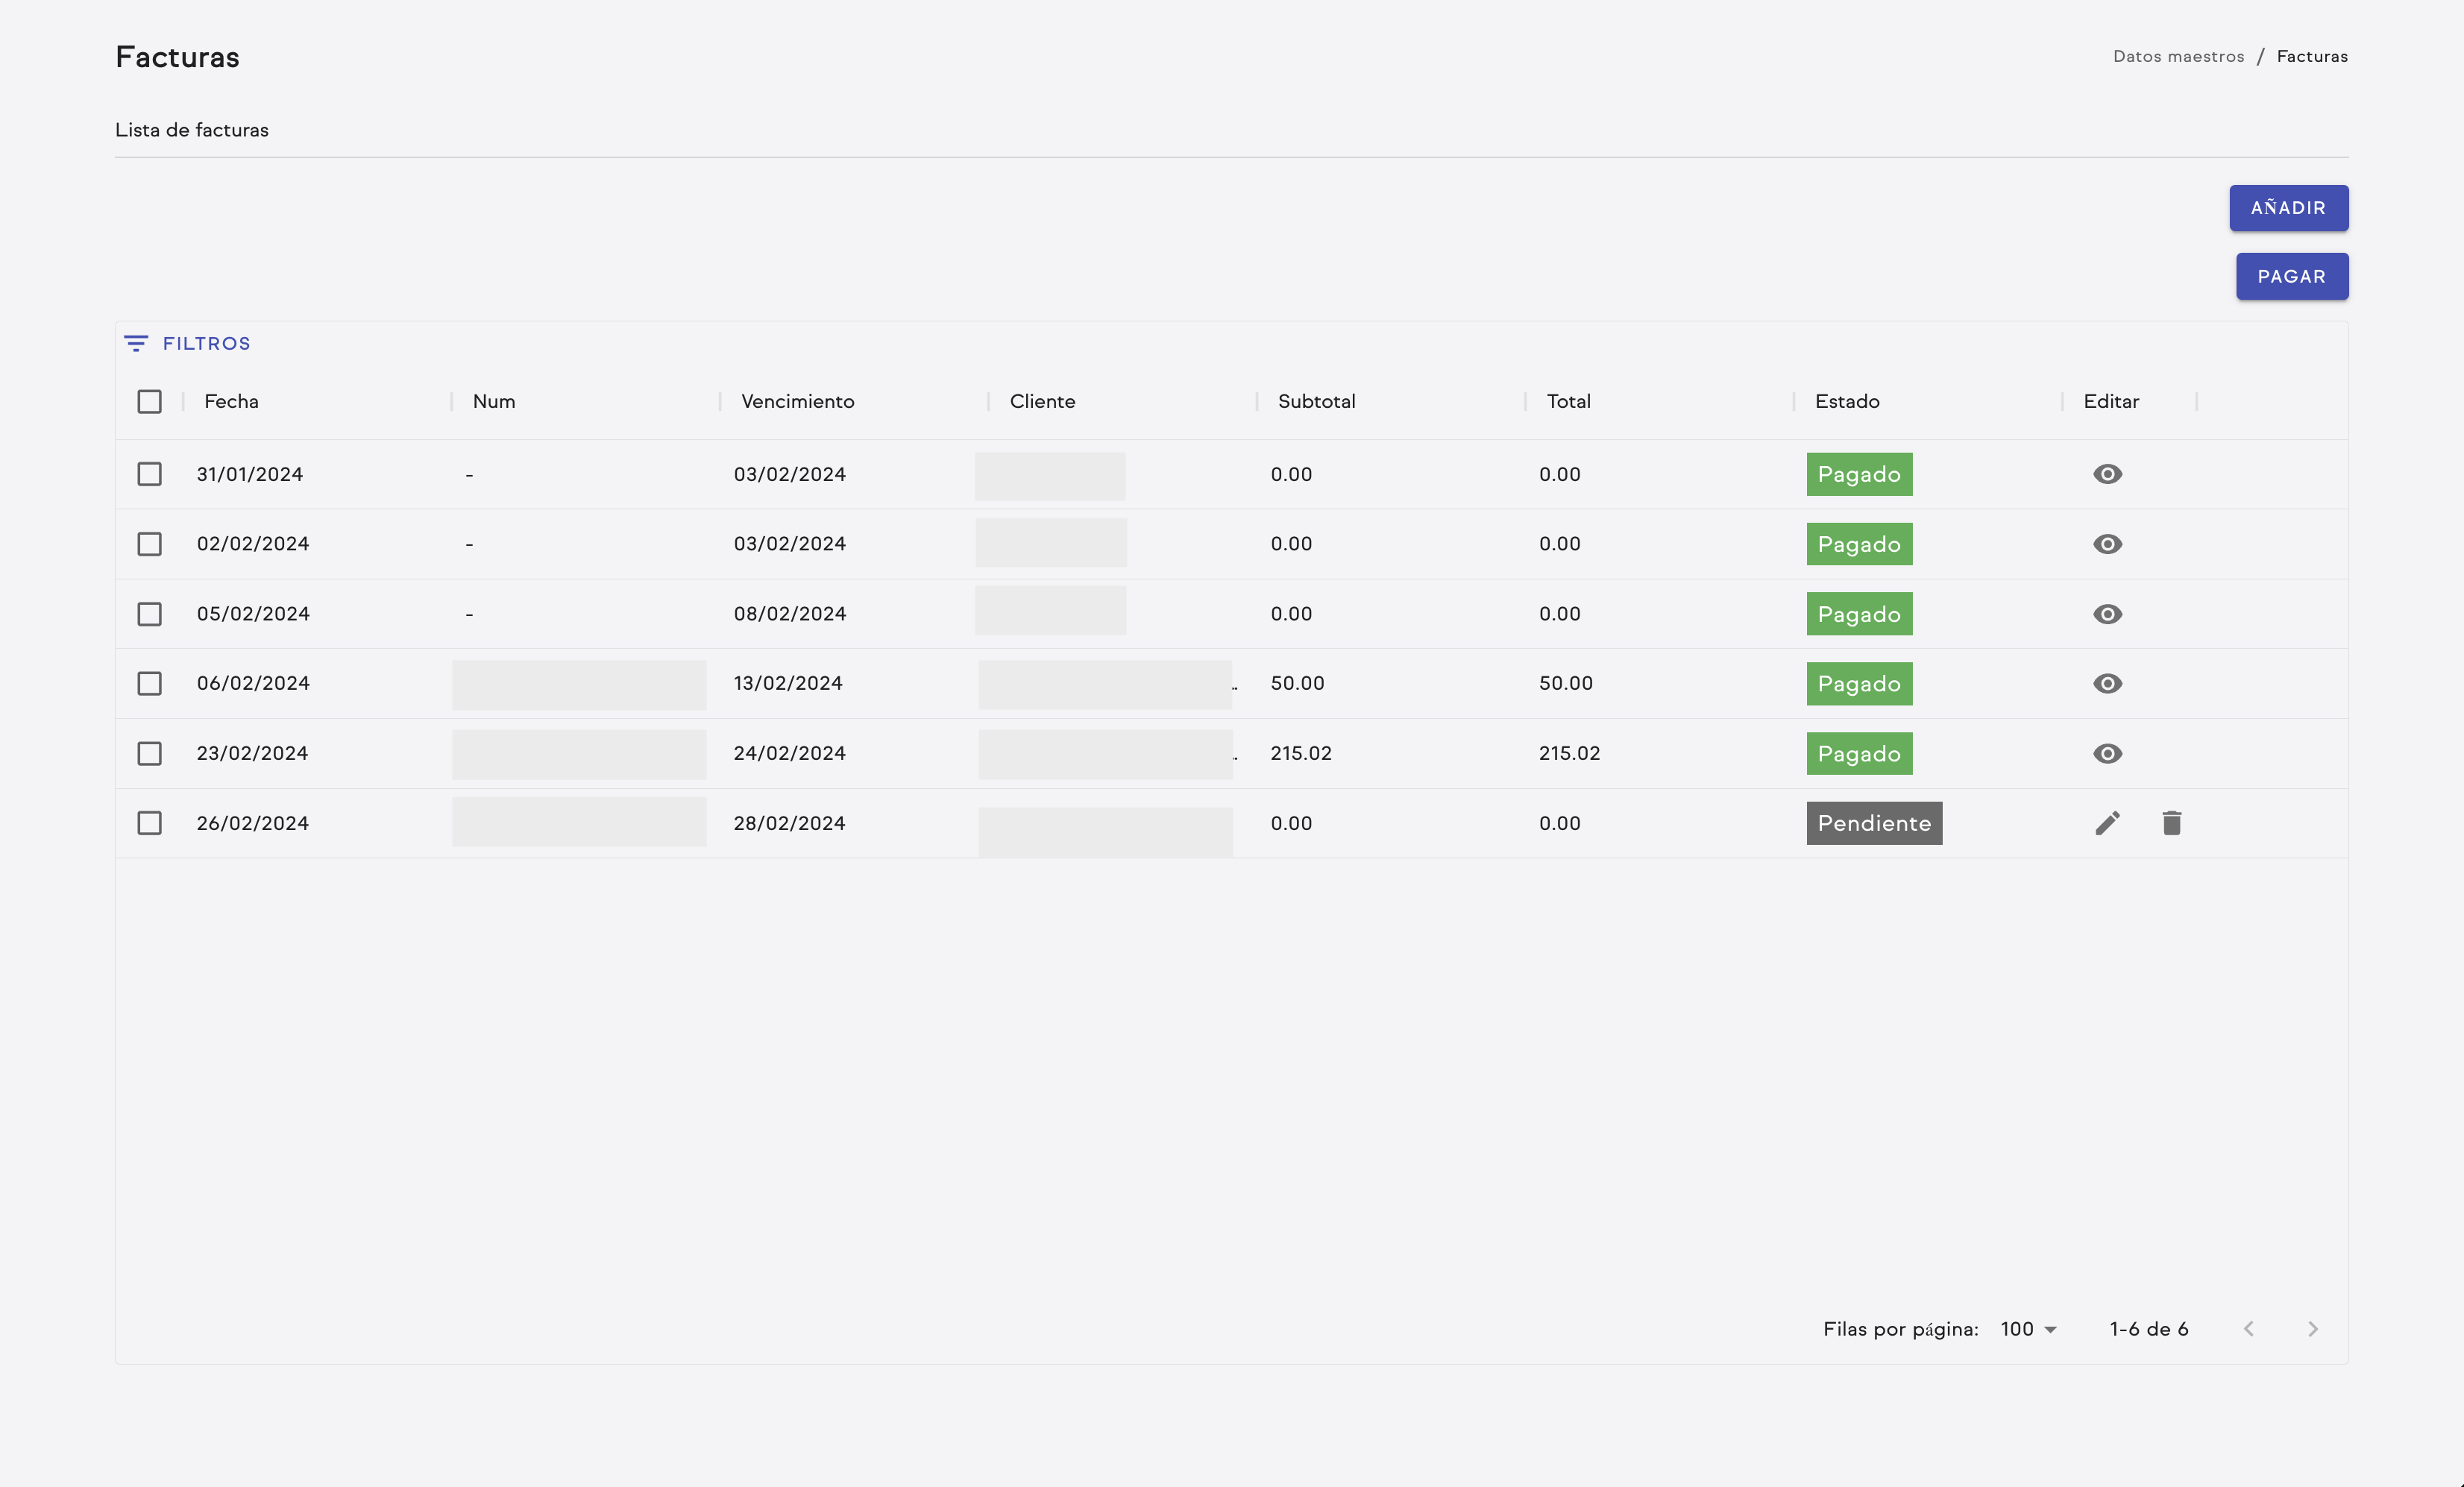Go to next page arrow
Viewport: 2464px width, 1487px height.
tap(2312, 1329)
